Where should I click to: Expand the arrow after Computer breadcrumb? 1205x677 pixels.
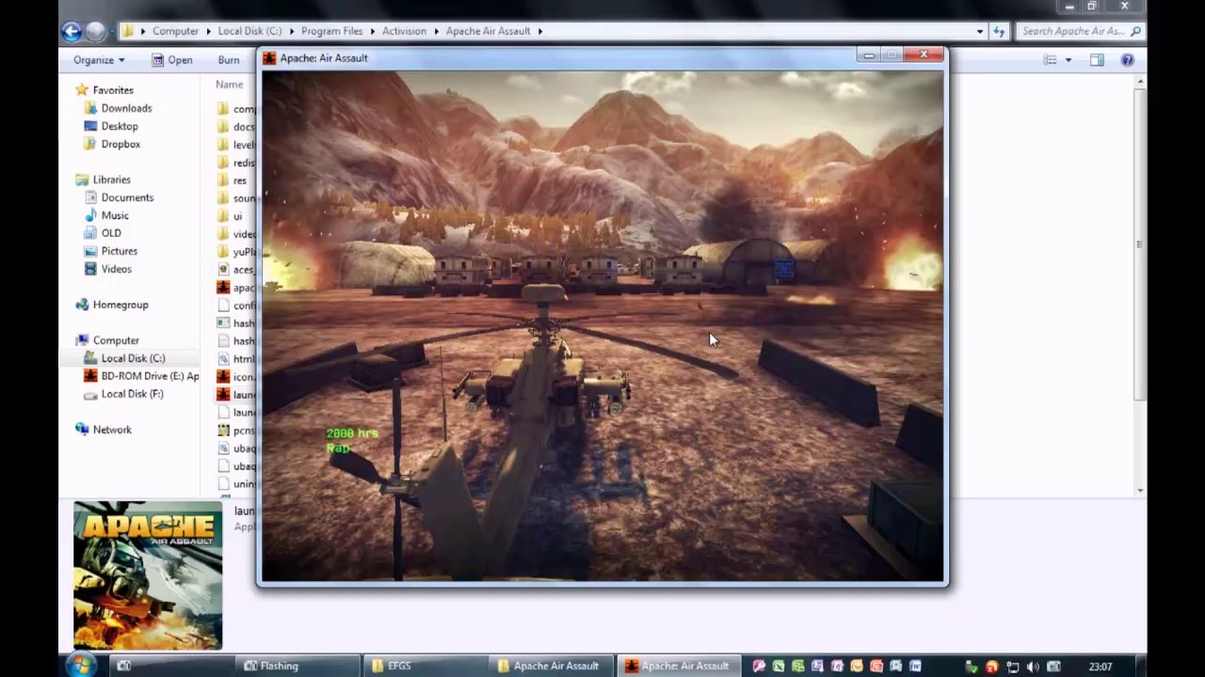[208, 31]
